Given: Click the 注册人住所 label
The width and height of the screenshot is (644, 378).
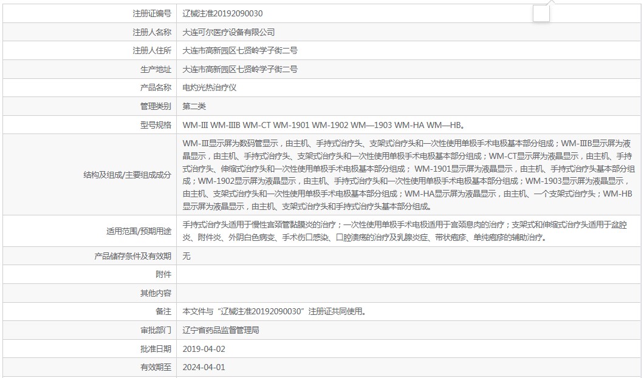Looking at the screenshot, I should point(151,50).
